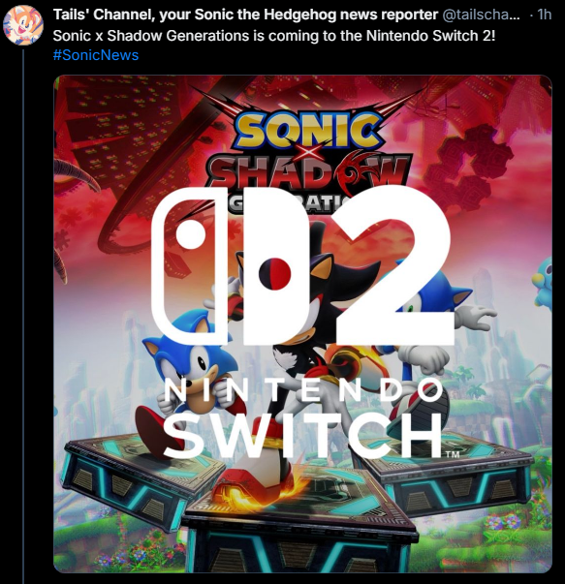Image resolution: width=565 pixels, height=584 pixels.
Task: Open the 1h tweet timestamp
Action: tap(544, 15)
